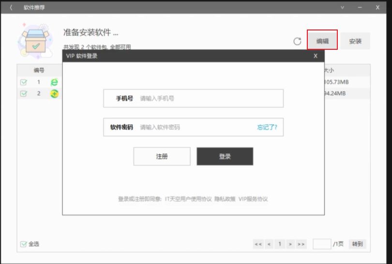392x264 pixels.
Task: Open the IT天空用户使用协议 link
Action: pos(188,199)
